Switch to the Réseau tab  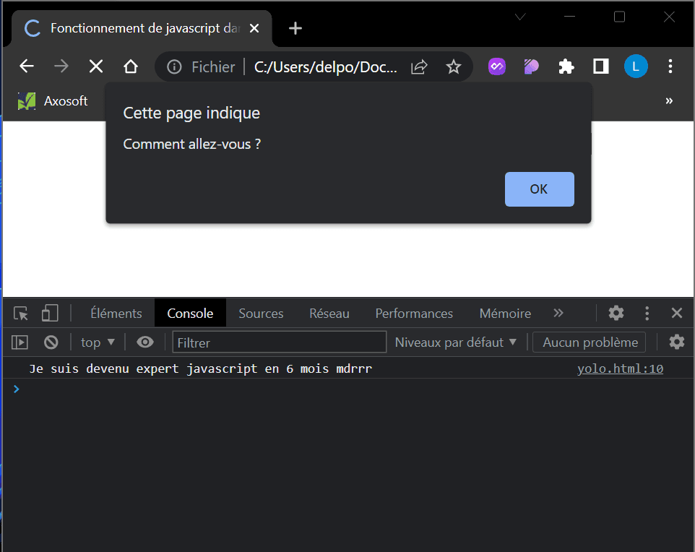(329, 314)
